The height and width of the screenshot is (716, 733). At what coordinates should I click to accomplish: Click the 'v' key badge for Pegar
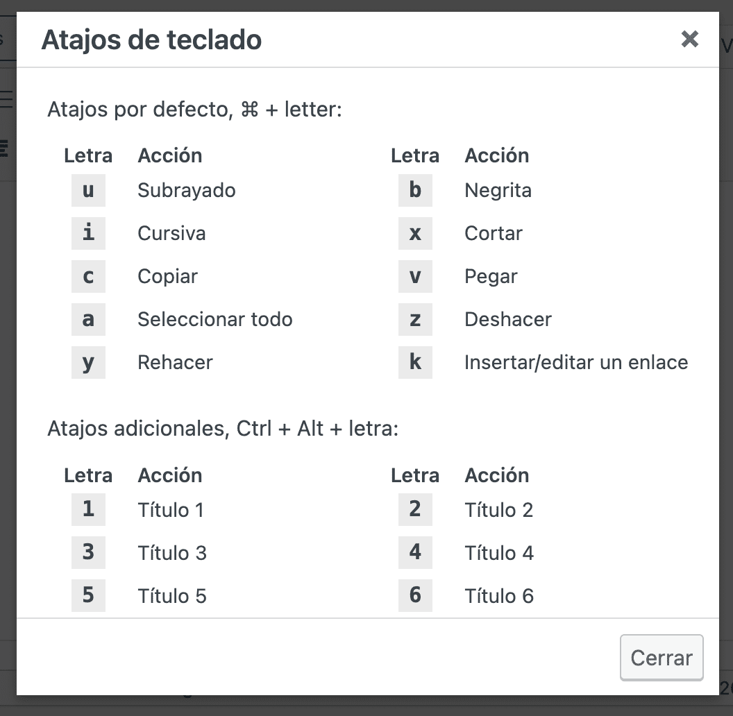(415, 276)
